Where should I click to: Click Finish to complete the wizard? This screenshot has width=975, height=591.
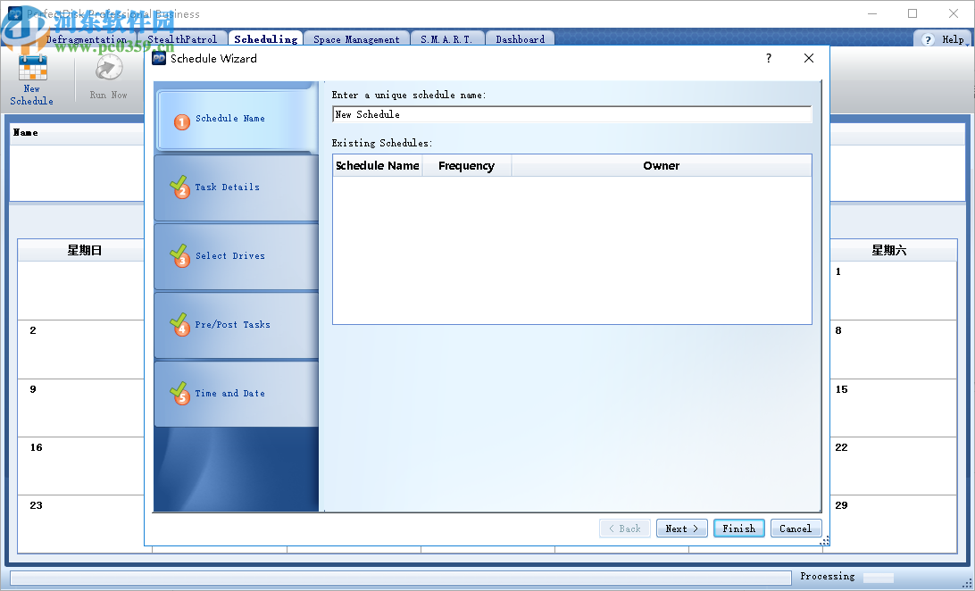738,528
